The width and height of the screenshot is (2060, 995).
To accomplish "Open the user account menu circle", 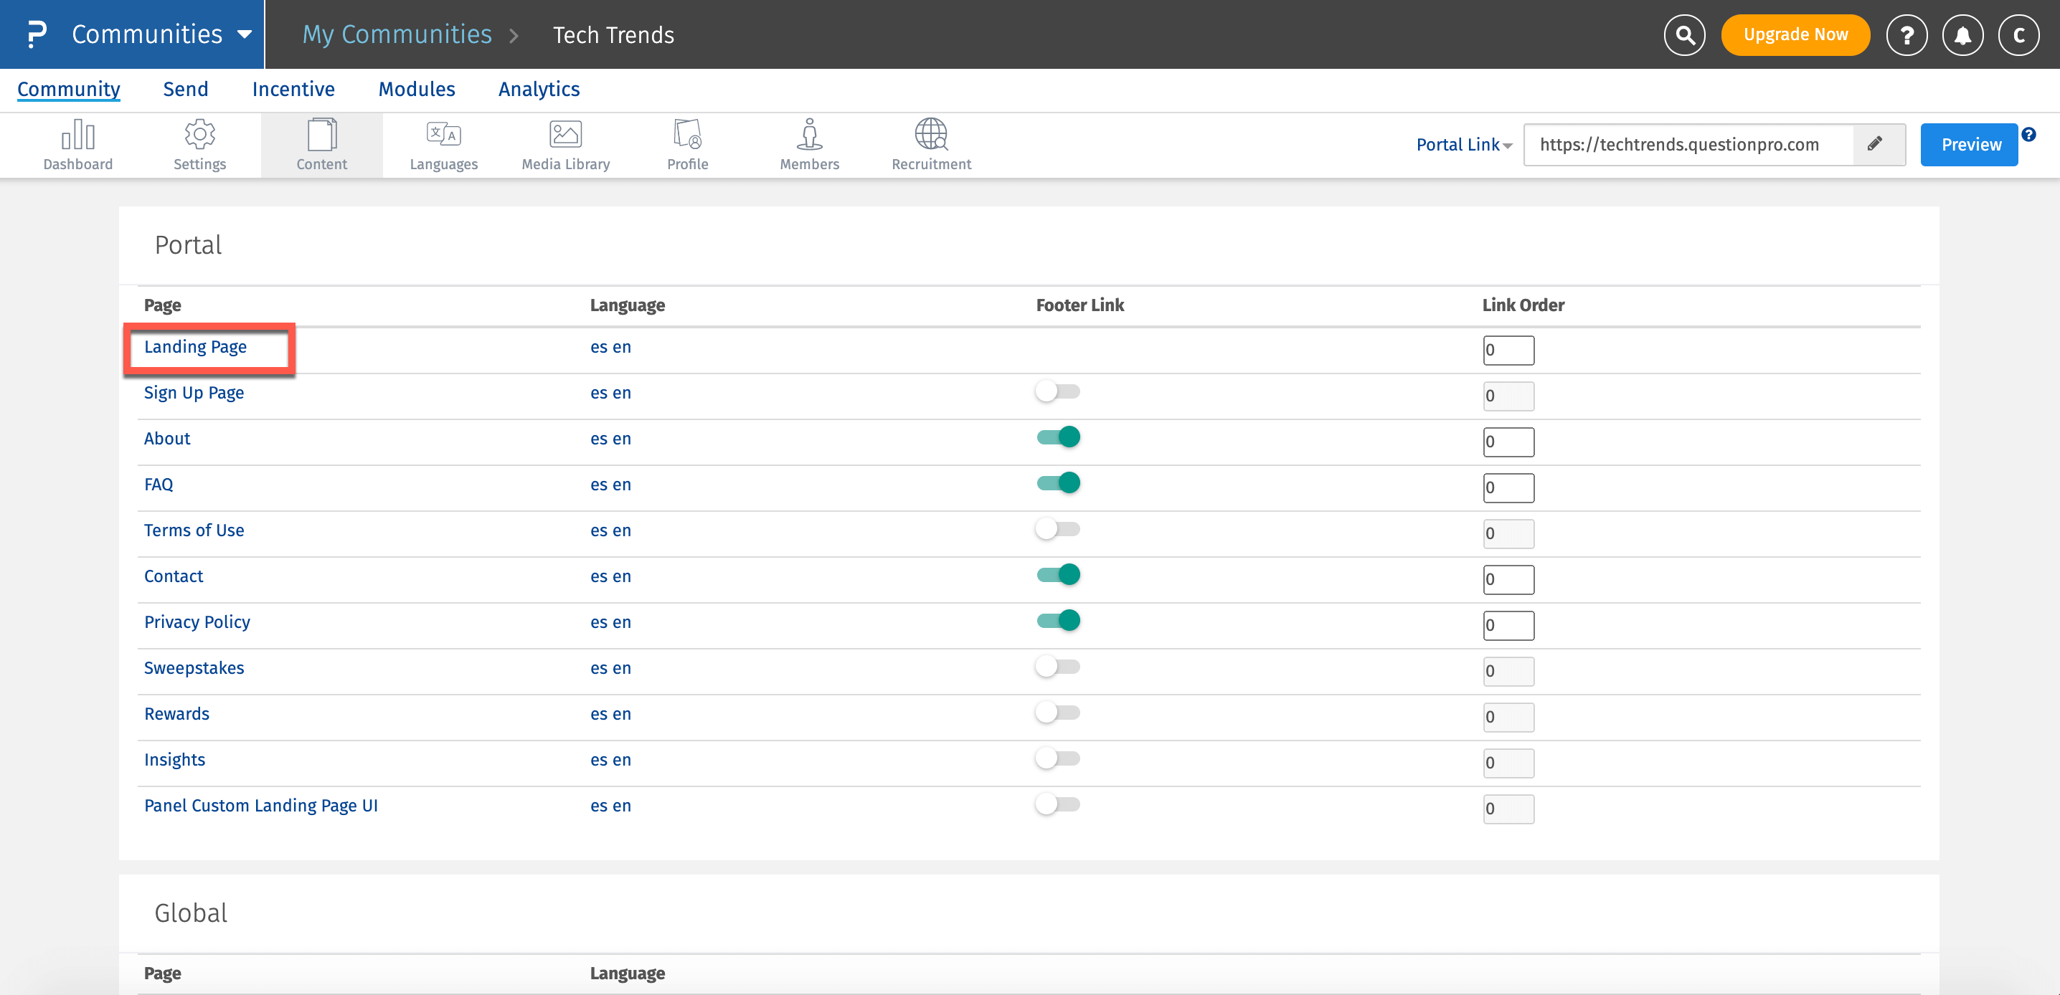I will coord(2018,35).
